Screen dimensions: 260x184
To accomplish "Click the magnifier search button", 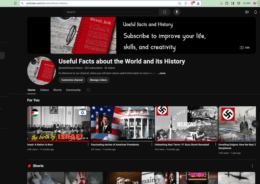I will pos(165,12).
